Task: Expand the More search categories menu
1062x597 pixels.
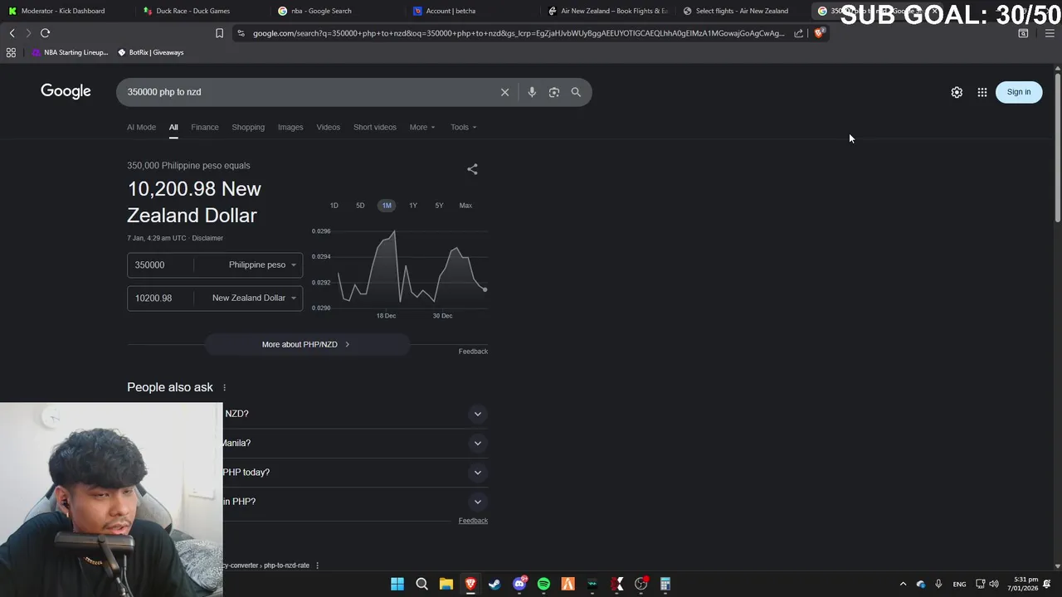Action: tap(422, 127)
